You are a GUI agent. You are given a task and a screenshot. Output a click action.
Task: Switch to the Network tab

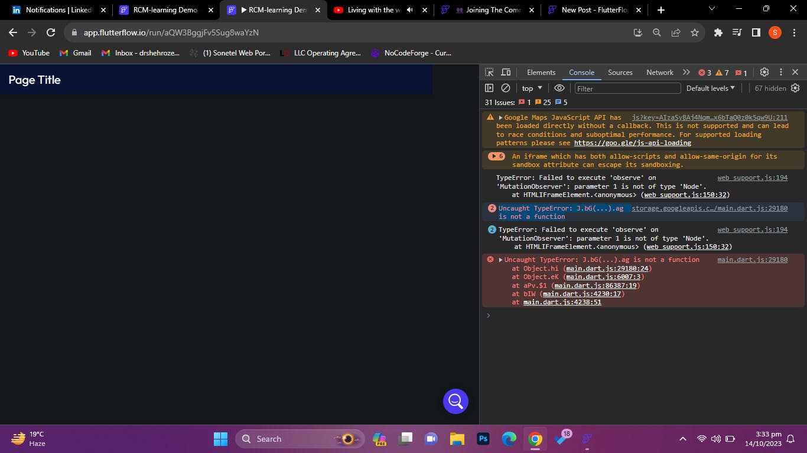tap(659, 73)
